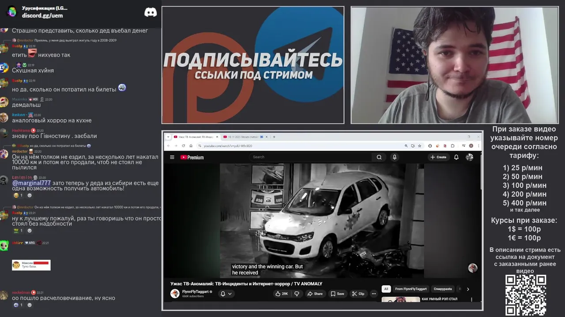Click the browser forward arrow

pyautogui.click(x=176, y=146)
